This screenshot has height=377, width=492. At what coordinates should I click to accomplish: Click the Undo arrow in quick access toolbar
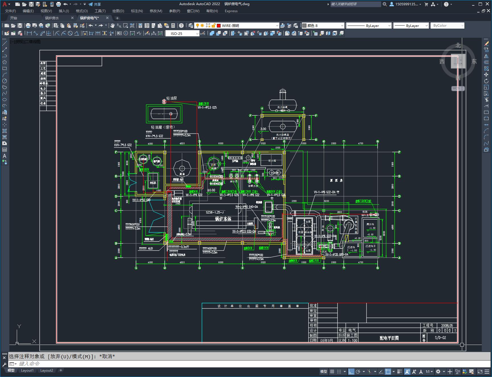[65, 4]
